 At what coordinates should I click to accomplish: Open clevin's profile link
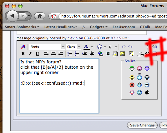73,38
